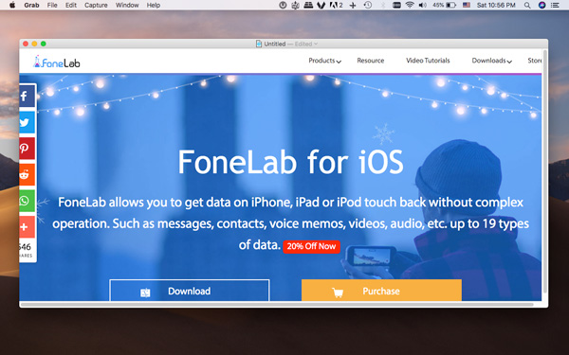Open the Resource nav link
Screen dimensions: 569x355
click(x=371, y=61)
